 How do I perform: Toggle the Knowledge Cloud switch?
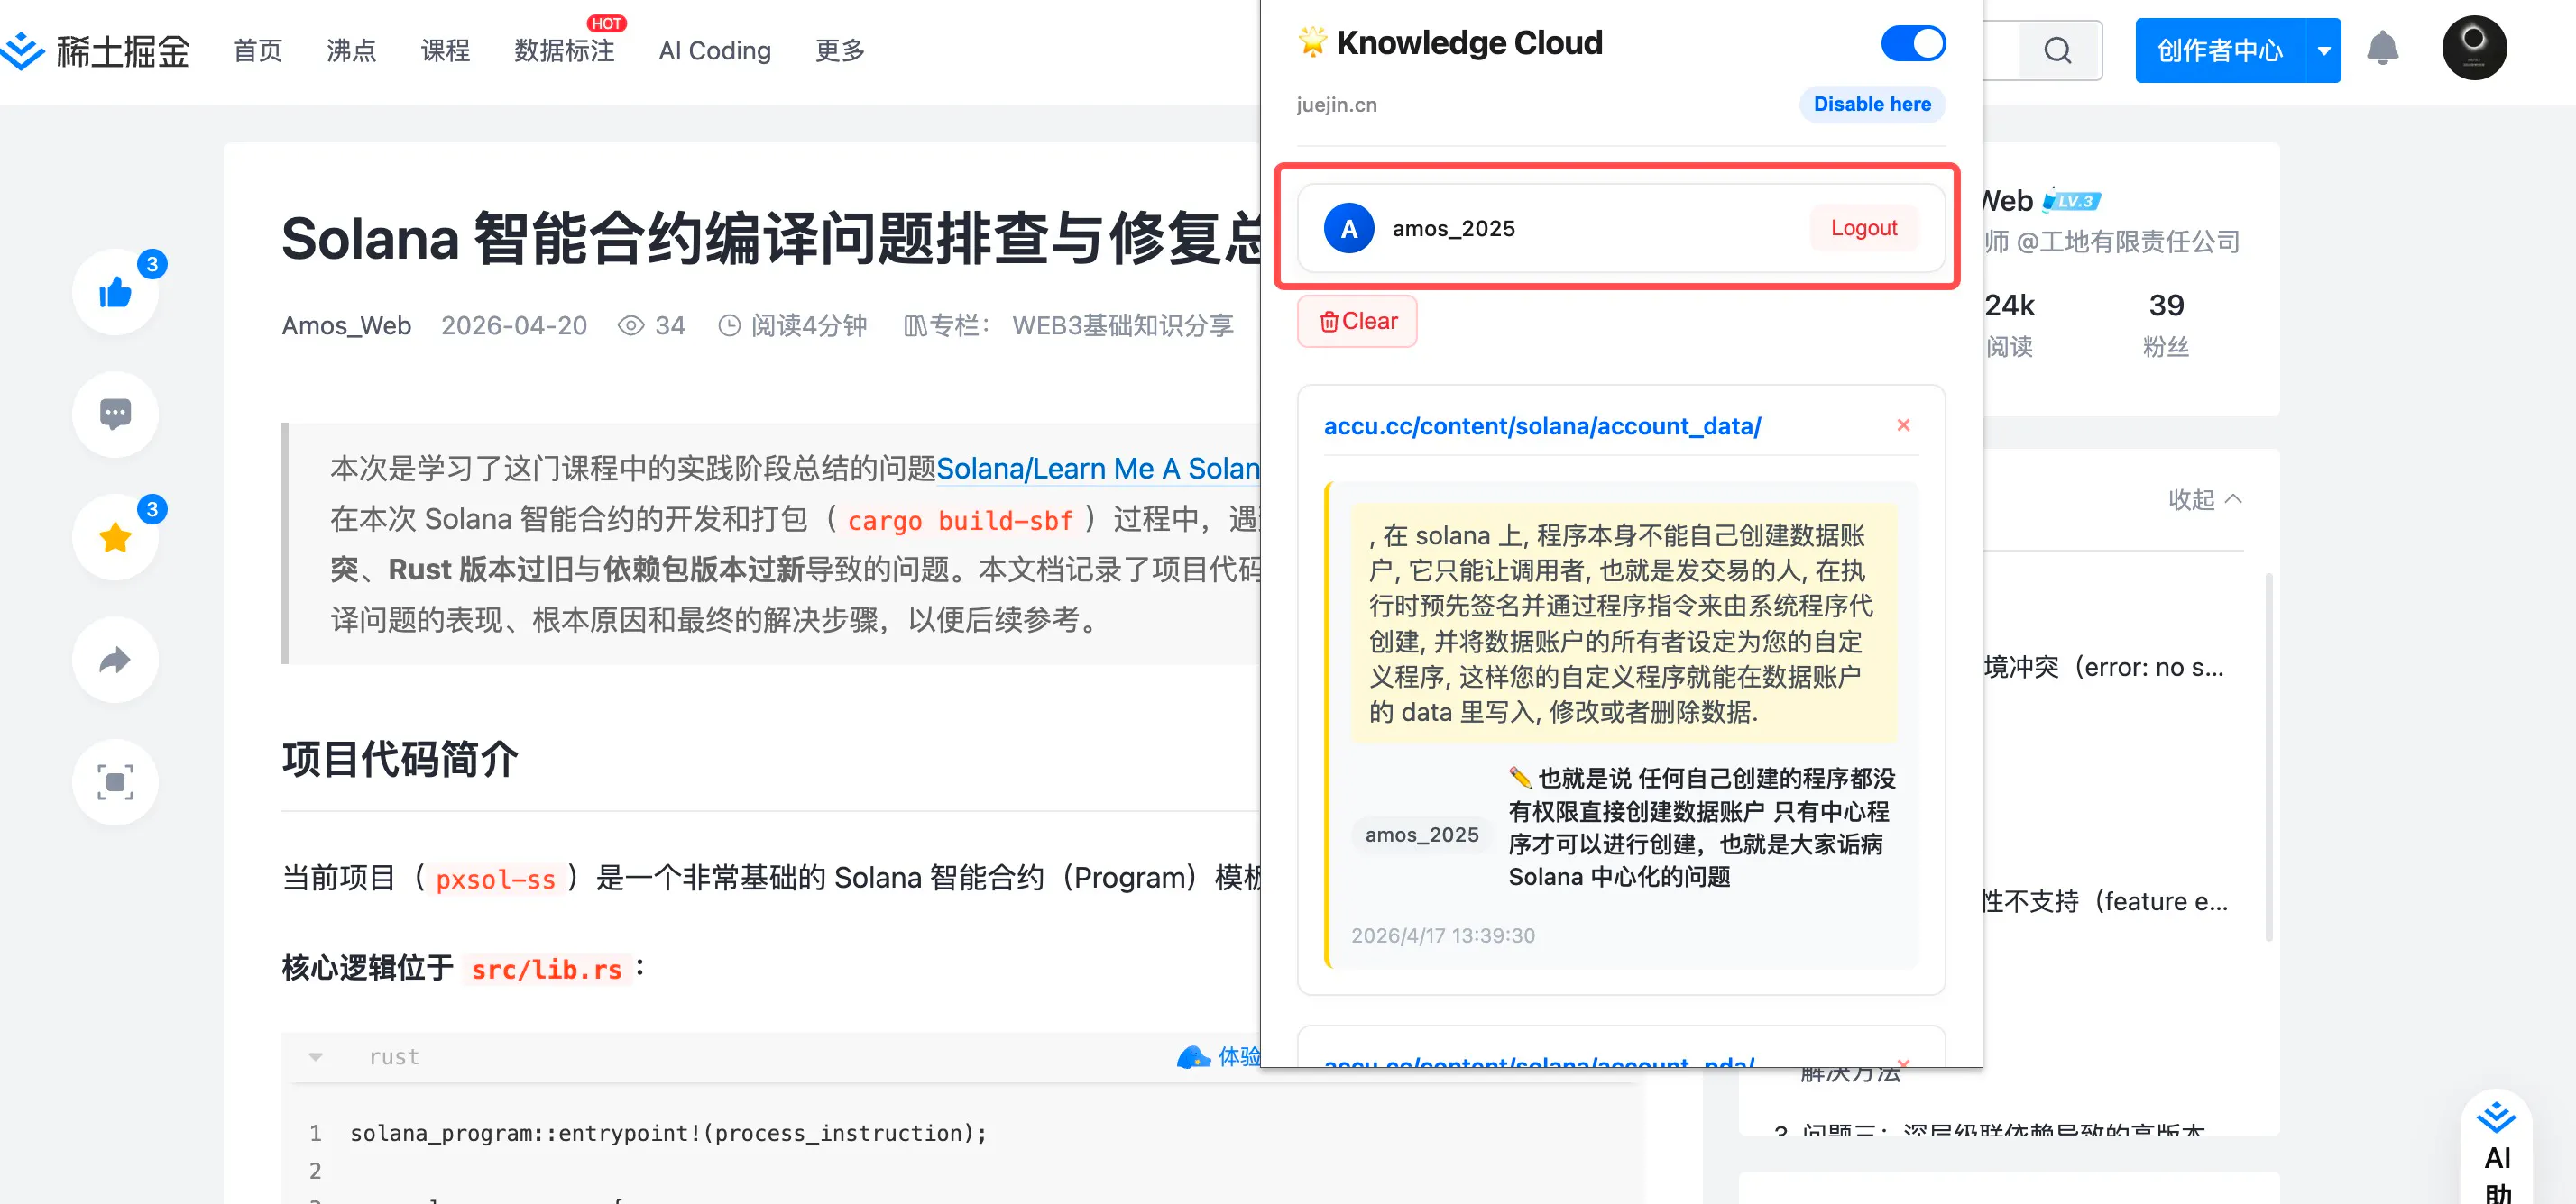(1913, 43)
